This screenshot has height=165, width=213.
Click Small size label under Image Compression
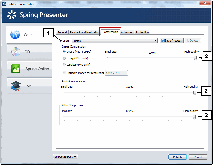point(111,52)
